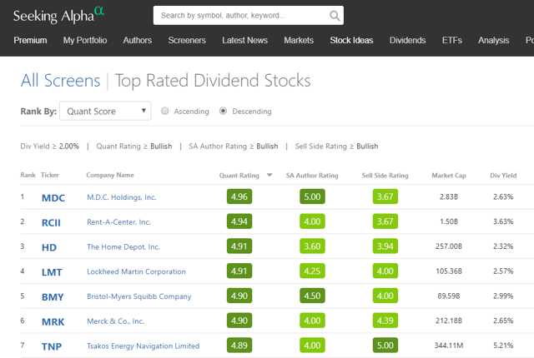Click the 4.50 SA Author Rating for BMY
Image resolution: width=534 pixels, height=358 pixels.
point(312,296)
